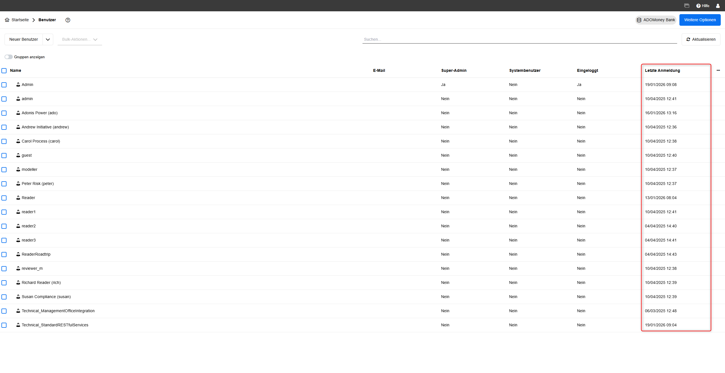Screen dimensions: 725x373
Task: Click the refresh icon in Aktualisieren
Action: point(688,39)
